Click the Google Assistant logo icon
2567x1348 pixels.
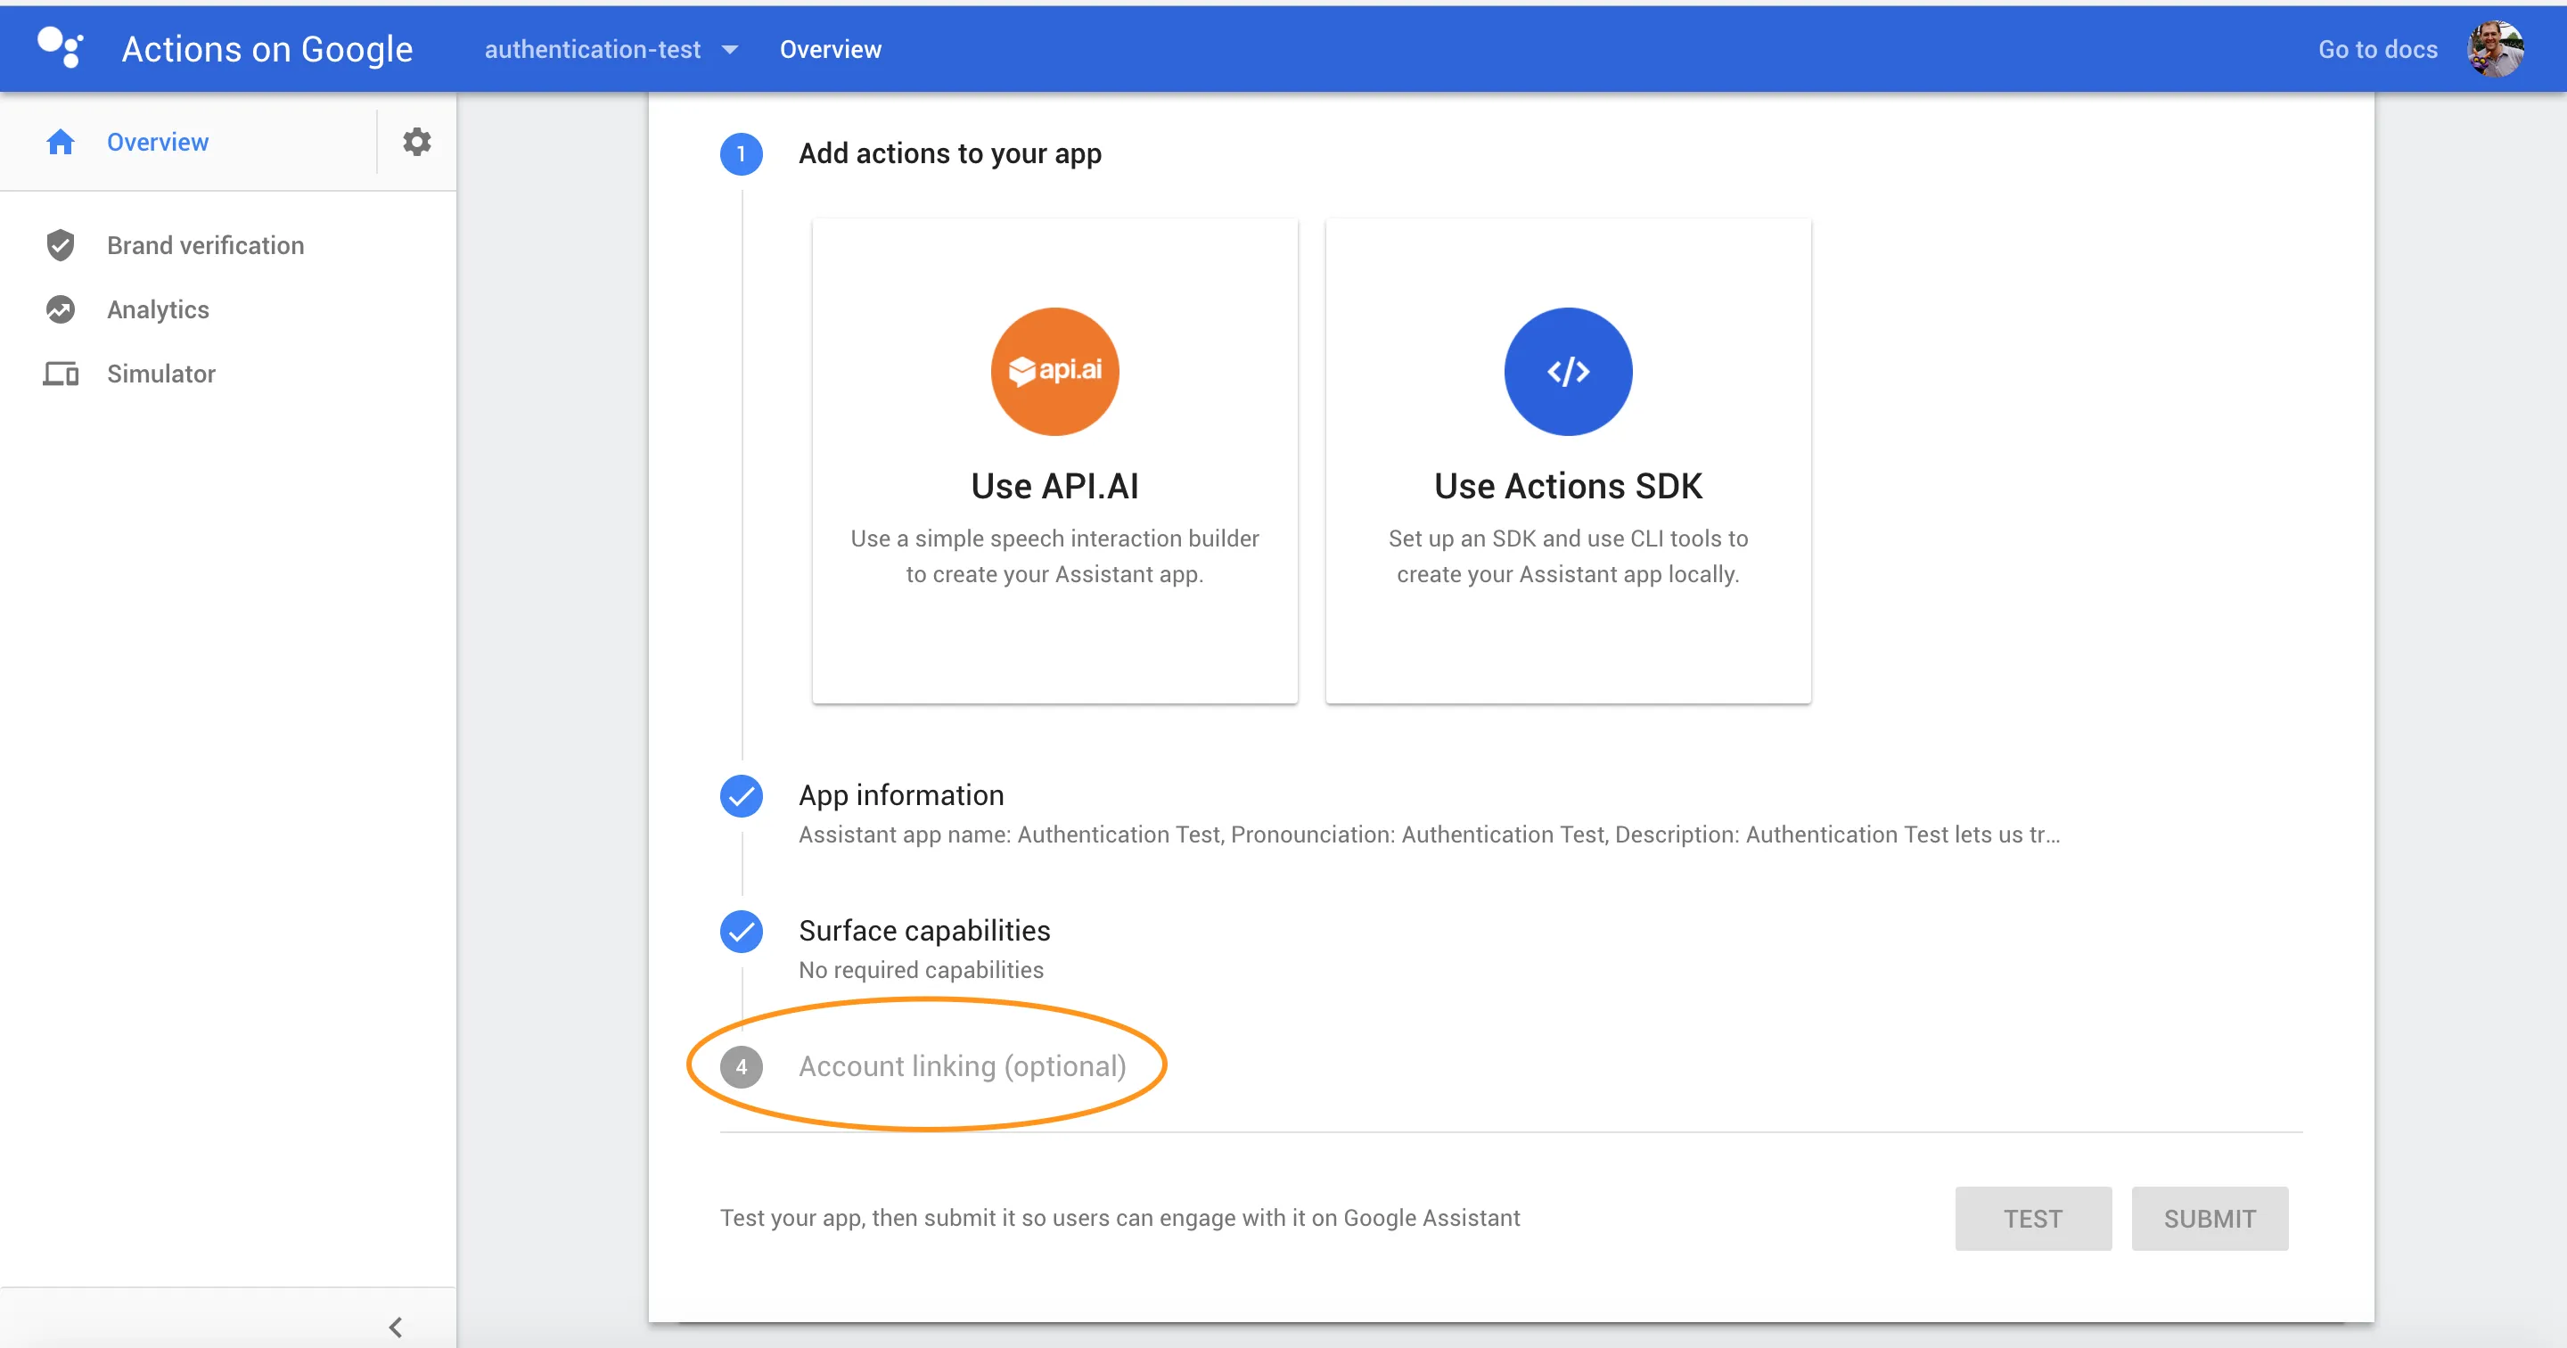pos(60,48)
